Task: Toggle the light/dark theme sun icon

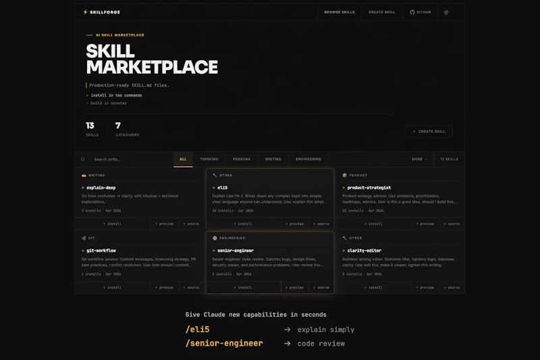Action: (446, 12)
